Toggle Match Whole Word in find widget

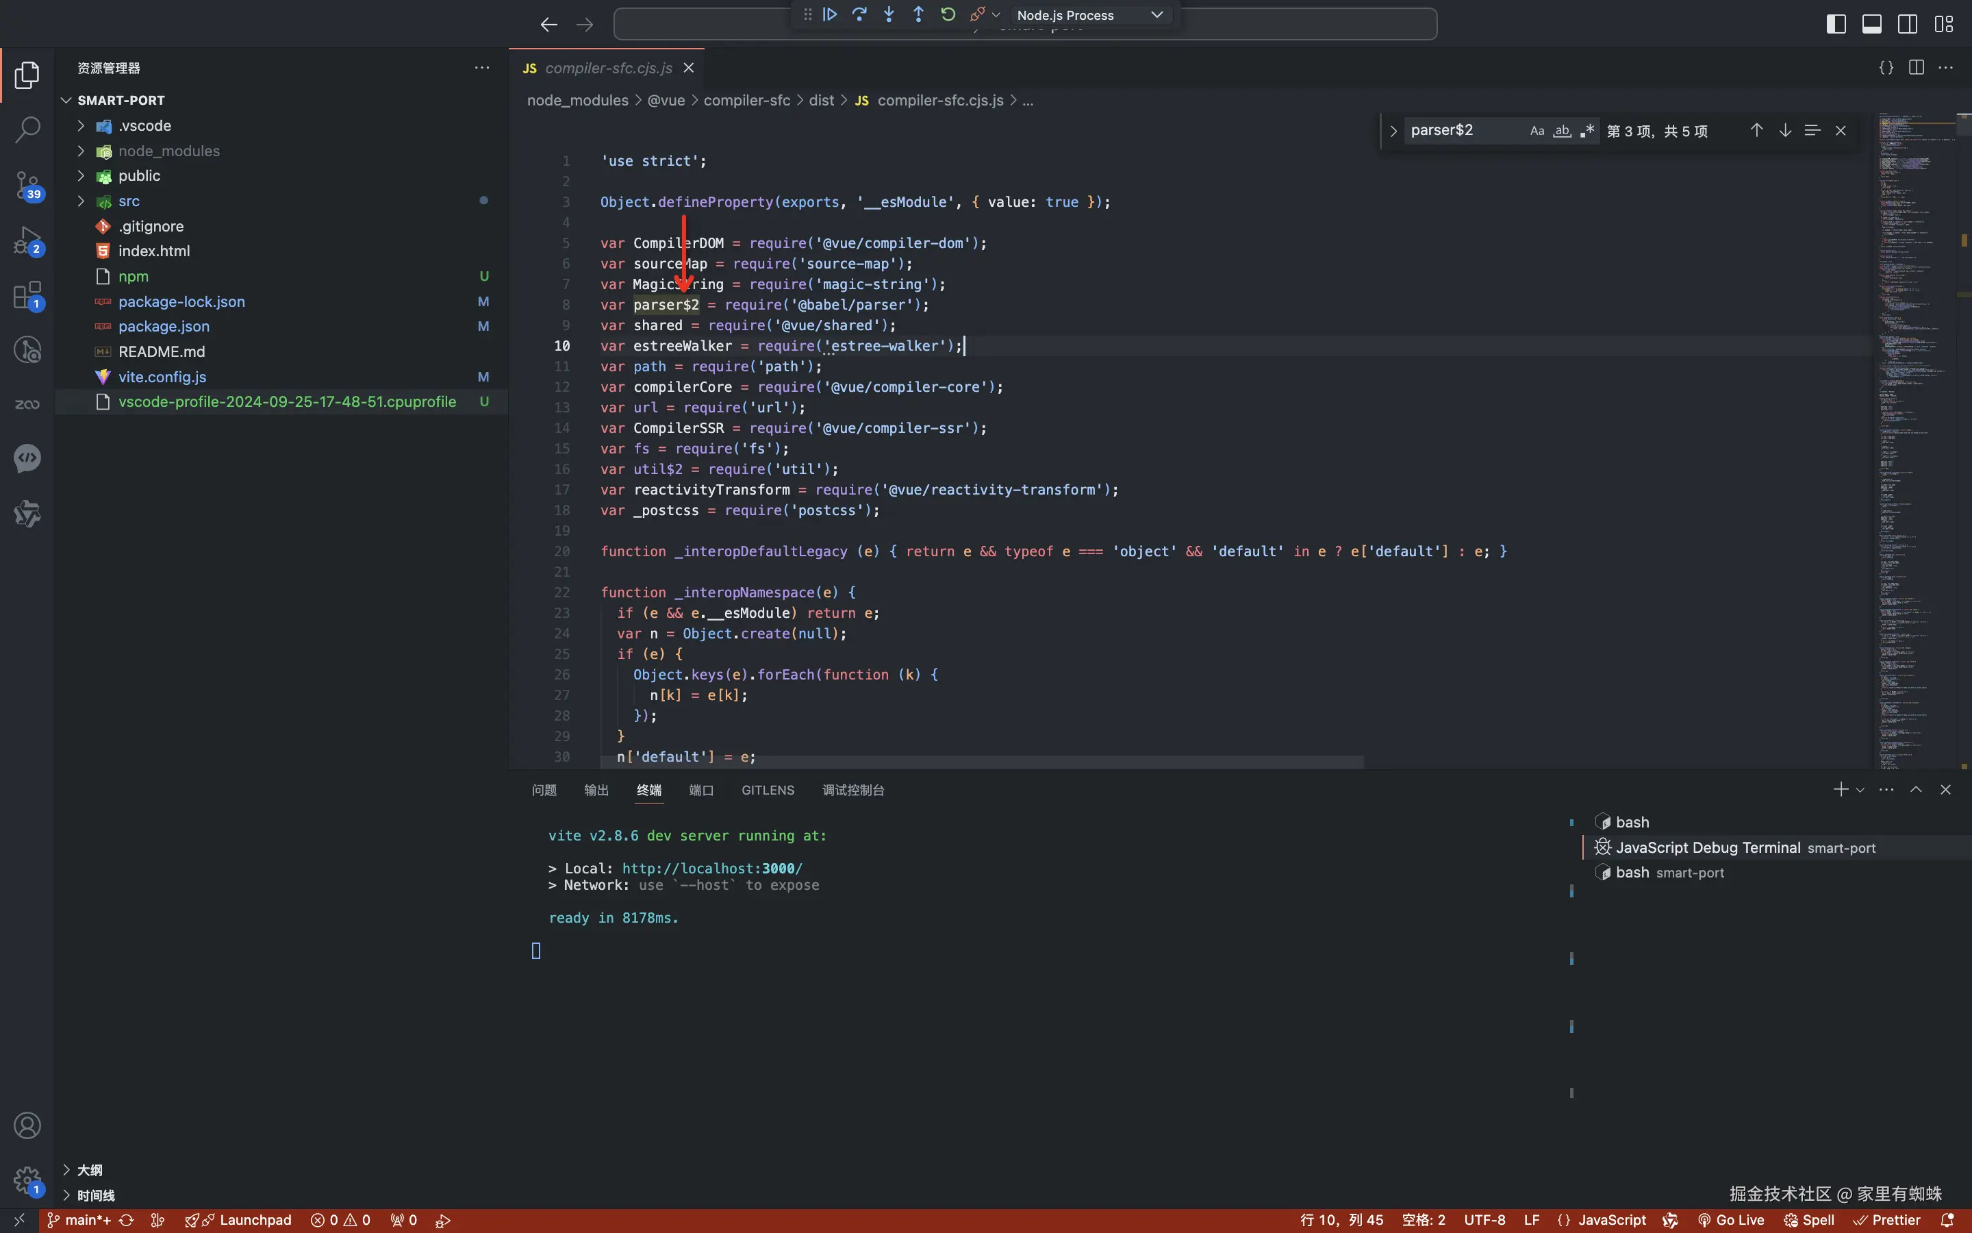point(1561,130)
